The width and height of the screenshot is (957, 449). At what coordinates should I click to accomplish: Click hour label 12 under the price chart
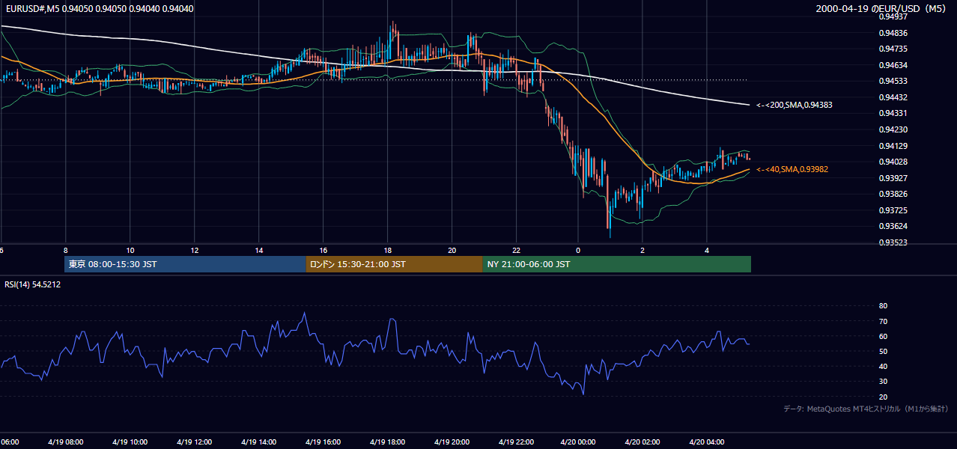pyautogui.click(x=195, y=250)
